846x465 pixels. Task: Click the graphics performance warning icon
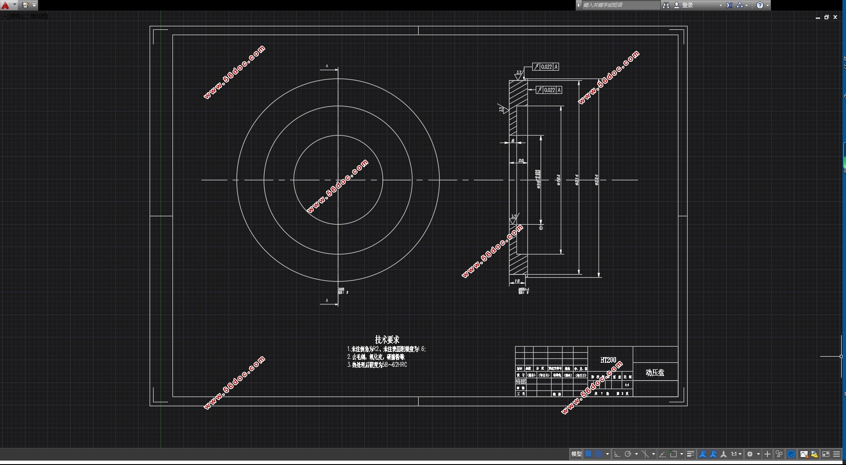click(x=804, y=454)
